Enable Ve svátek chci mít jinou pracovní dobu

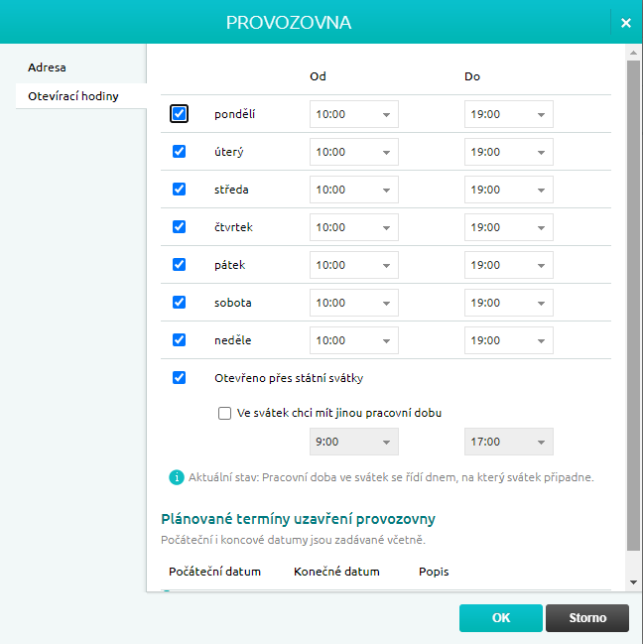click(224, 413)
